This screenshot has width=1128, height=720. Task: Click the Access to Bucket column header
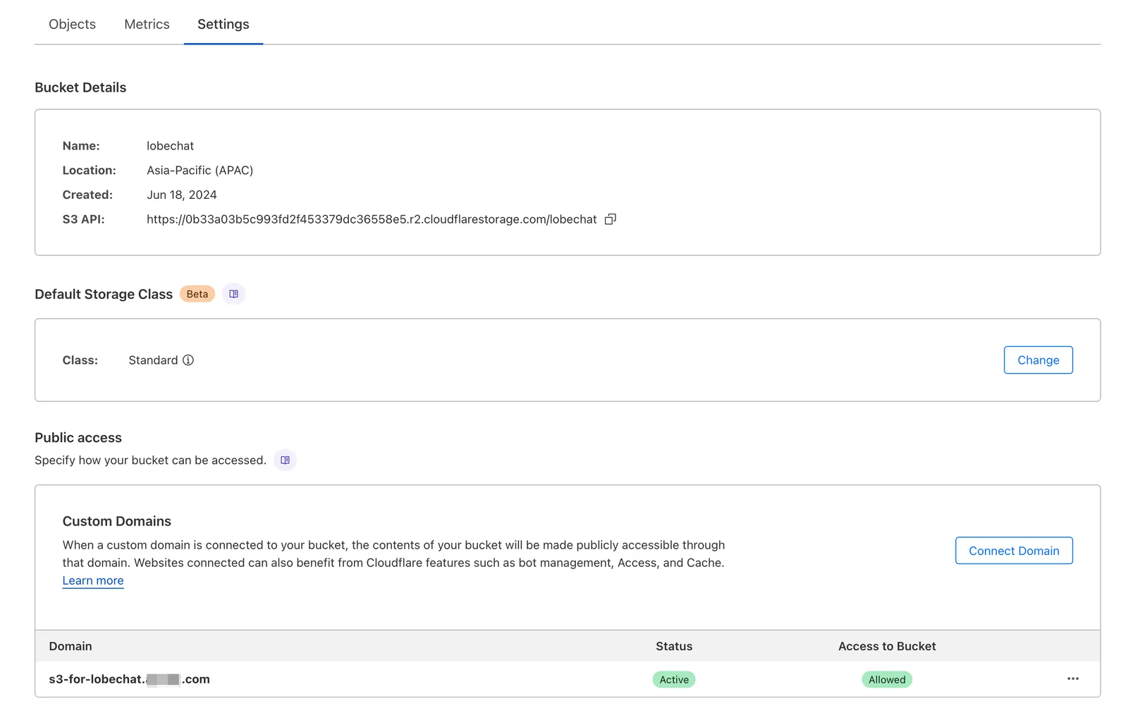pos(886,647)
